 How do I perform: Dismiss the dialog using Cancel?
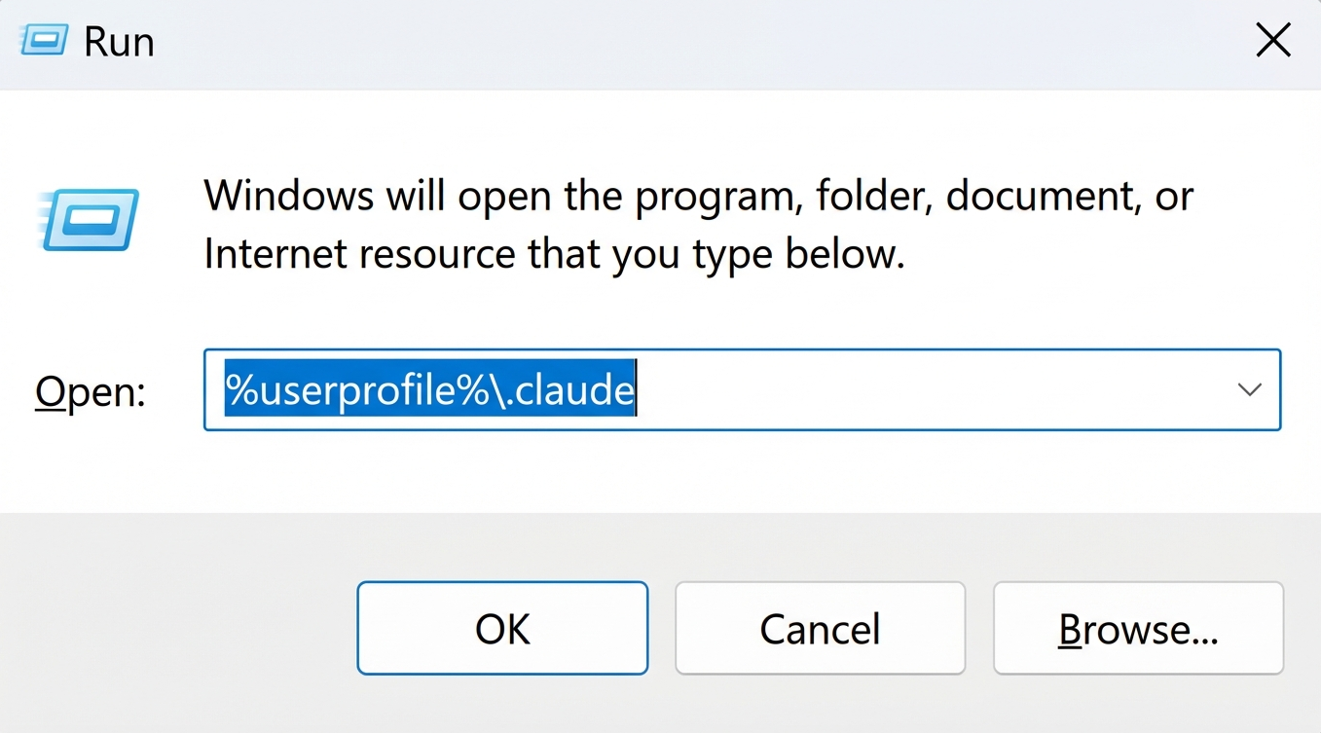pyautogui.click(x=819, y=628)
